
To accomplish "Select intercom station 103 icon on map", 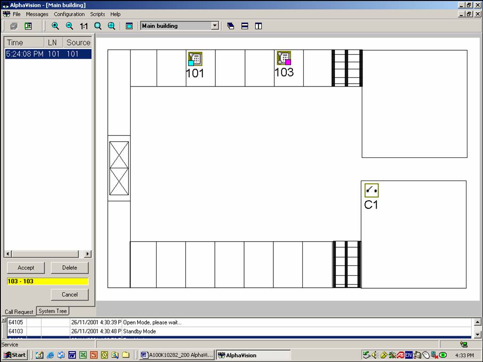I will 284,58.
